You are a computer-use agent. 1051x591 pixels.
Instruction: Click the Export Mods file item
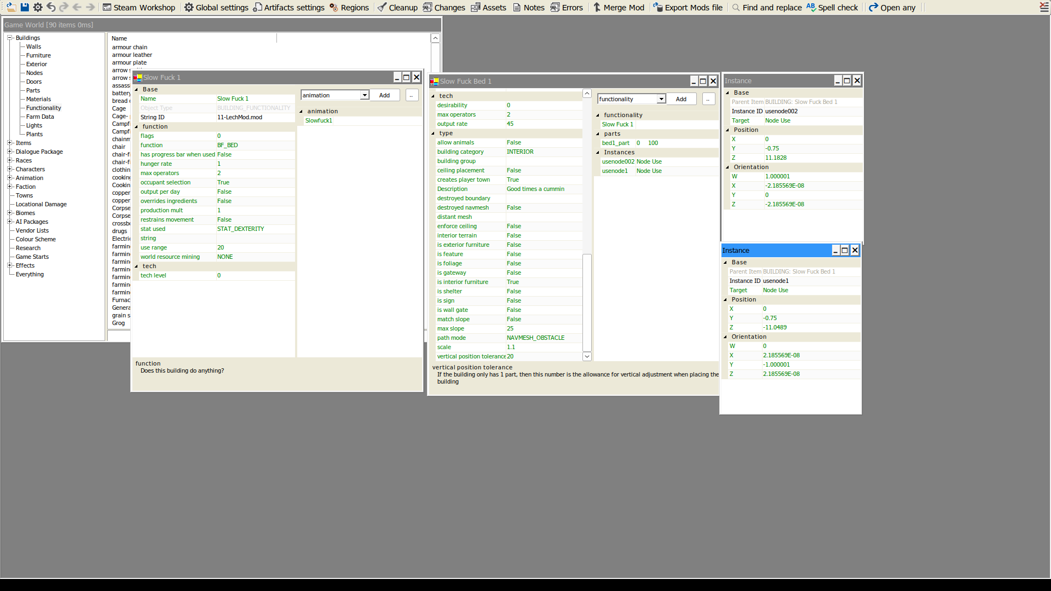coord(688,7)
